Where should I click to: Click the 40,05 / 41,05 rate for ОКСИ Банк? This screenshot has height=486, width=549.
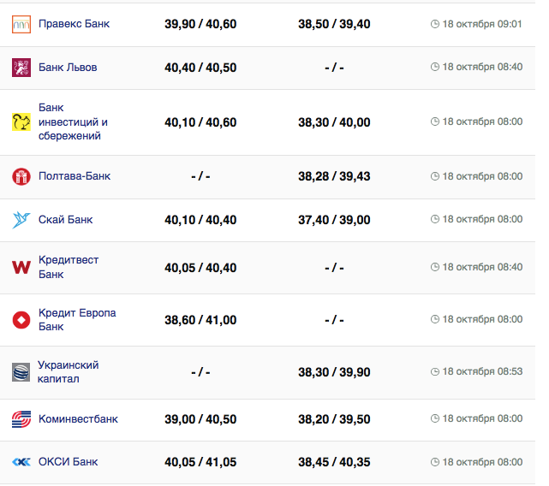pyautogui.click(x=200, y=462)
